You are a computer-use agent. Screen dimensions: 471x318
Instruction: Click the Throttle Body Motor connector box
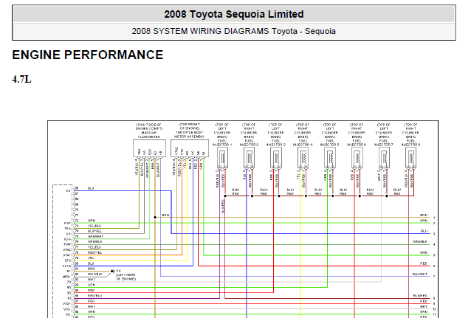[x=190, y=148]
